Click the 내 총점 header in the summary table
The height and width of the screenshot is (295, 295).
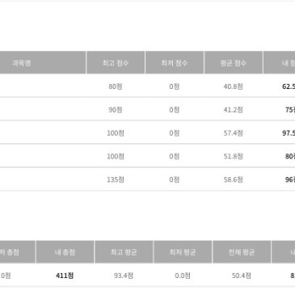(65, 252)
